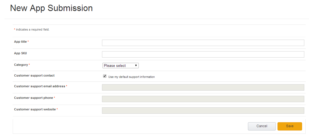Click the 'New App Submission' heading
309x136 pixels.
[51, 8]
